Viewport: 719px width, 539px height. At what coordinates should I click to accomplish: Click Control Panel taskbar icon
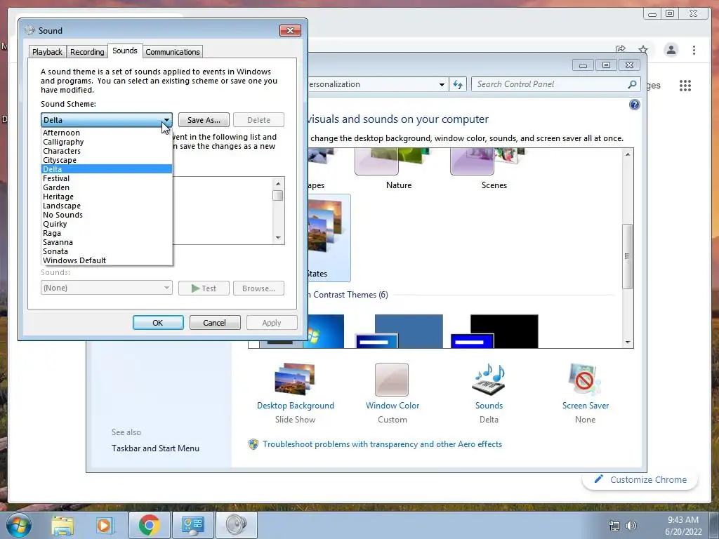[192, 525]
